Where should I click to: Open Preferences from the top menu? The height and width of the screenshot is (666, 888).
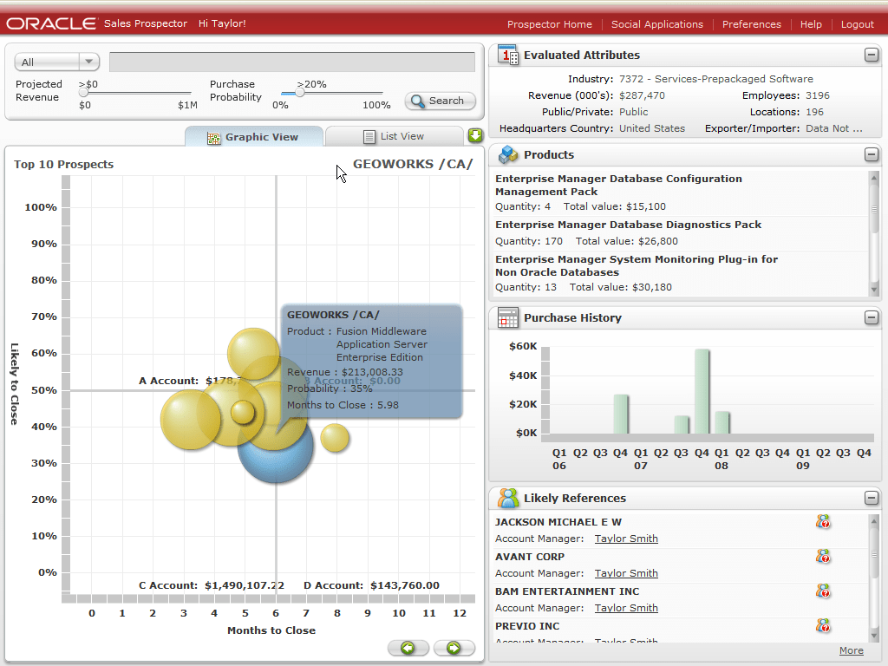coord(751,24)
